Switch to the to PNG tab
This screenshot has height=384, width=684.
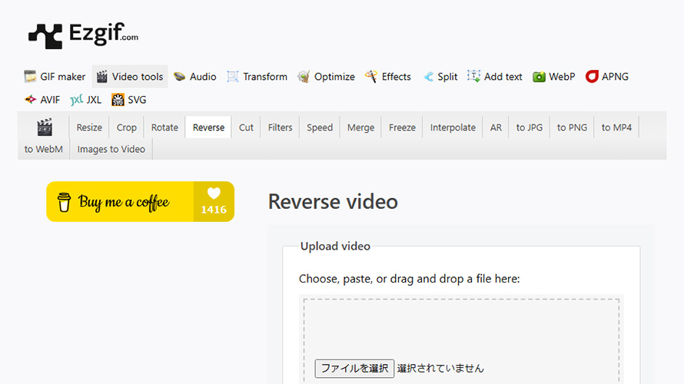pyautogui.click(x=572, y=127)
